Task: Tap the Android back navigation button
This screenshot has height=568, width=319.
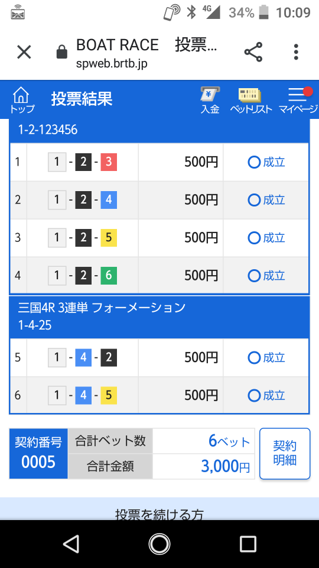Action: point(71,544)
